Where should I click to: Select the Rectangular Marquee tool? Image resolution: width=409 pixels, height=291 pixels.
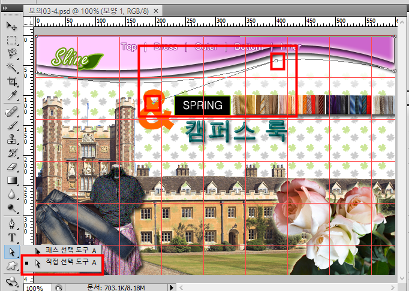pyautogui.click(x=11, y=40)
